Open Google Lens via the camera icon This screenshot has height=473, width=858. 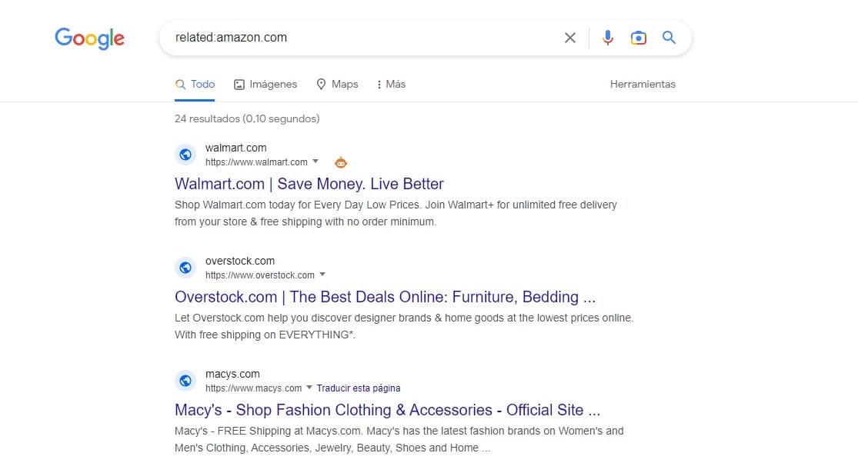[639, 37]
